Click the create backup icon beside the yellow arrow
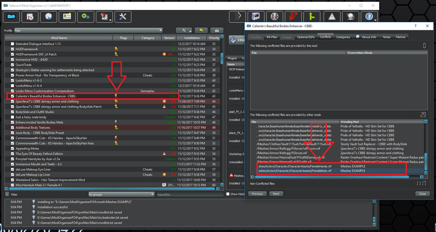This screenshot has width=436, height=232. tap(217, 30)
